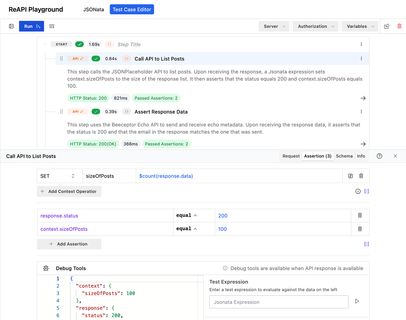This screenshot has width=406, height=320.
Task: Click the share/export icon in toolbar
Action: [387, 26]
